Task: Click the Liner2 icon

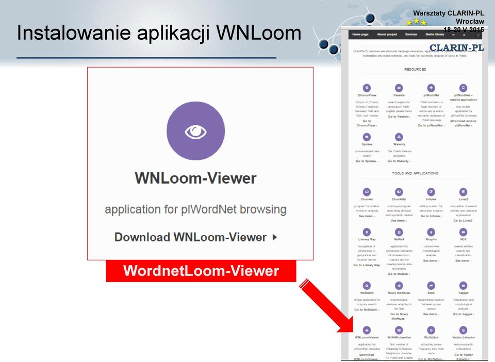Action: tap(463, 192)
